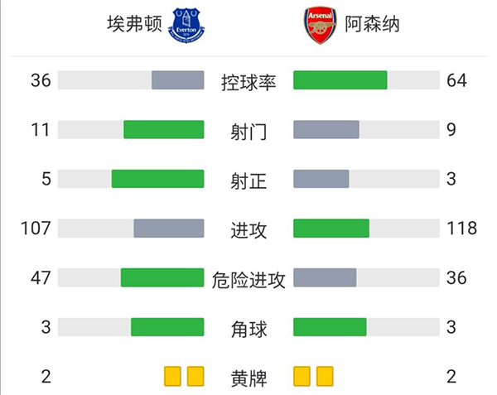Click Arsenal's first yellow card icon
497x395 pixels.
(302, 377)
